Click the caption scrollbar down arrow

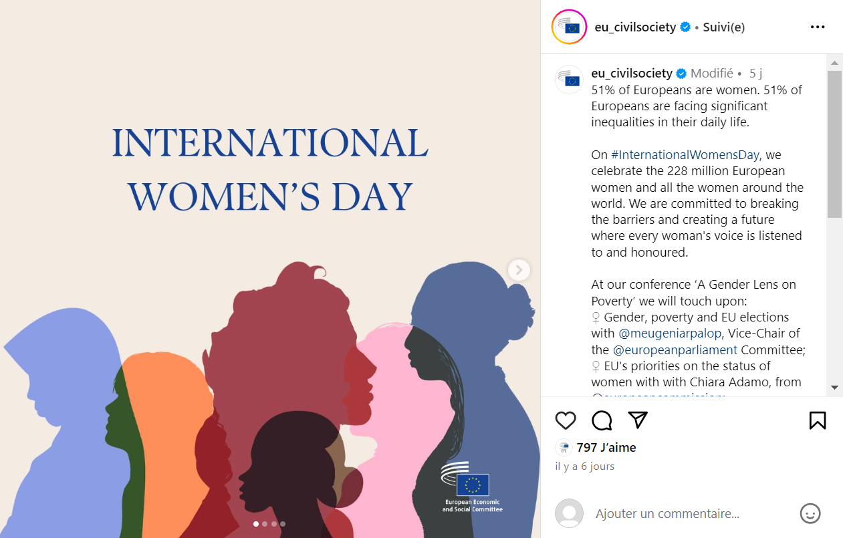(x=834, y=388)
